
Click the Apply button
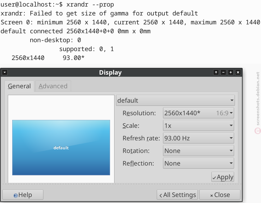click(223, 177)
